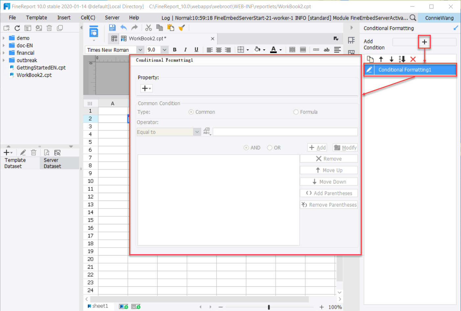Viewport: 461px width, 311px height.
Task: Open server dataset configuration icon
Action: (x=57, y=152)
